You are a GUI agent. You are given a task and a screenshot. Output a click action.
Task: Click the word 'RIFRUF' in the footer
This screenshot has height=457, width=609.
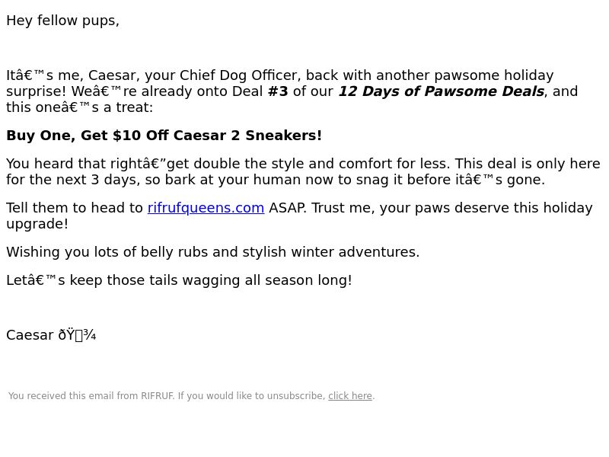click(x=158, y=396)
